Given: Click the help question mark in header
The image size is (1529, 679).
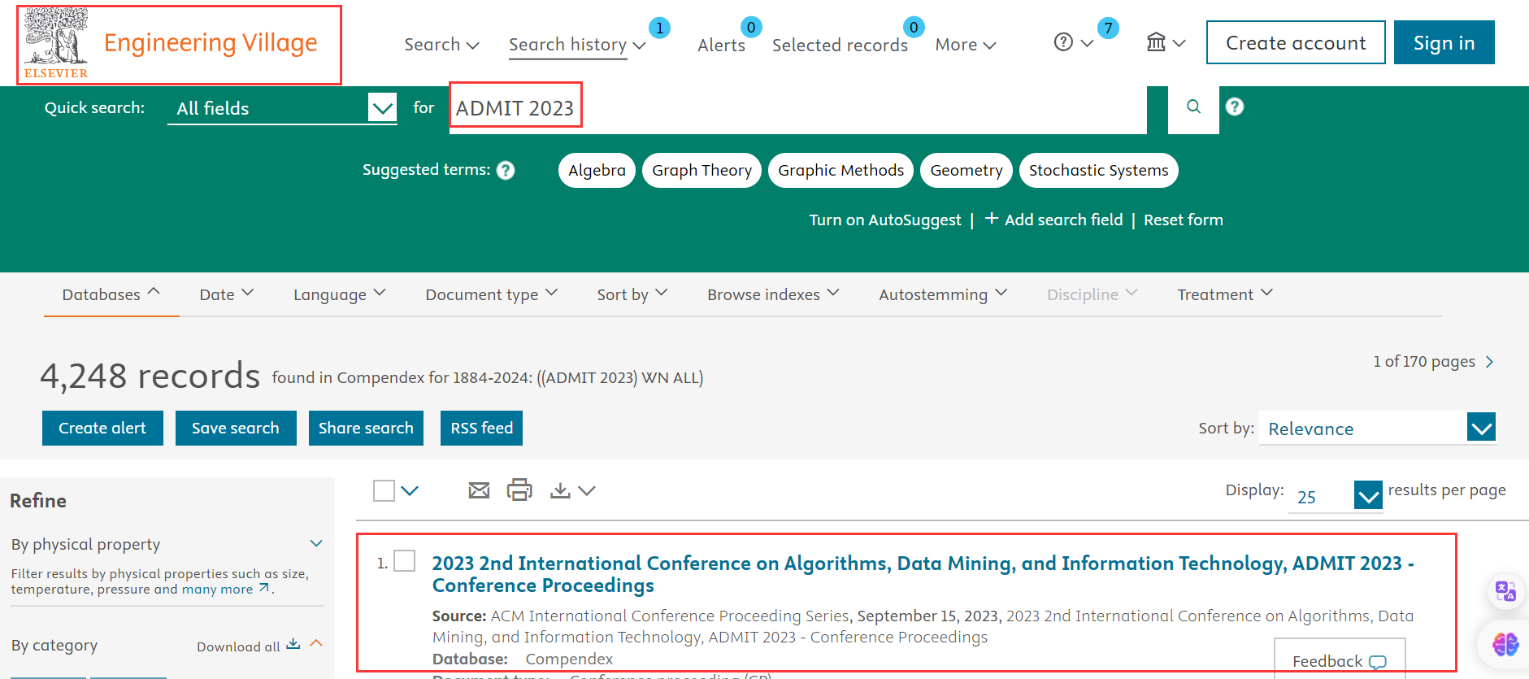Looking at the screenshot, I should point(1063,42).
